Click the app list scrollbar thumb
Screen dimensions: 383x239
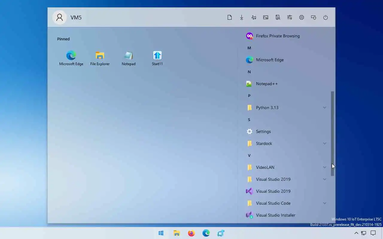(332, 134)
